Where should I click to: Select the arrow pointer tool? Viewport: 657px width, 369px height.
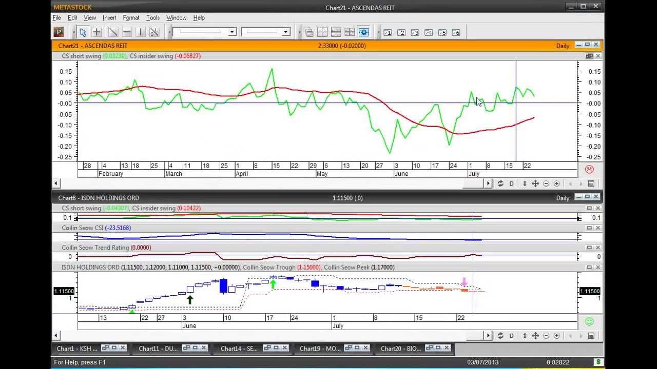coord(83,32)
